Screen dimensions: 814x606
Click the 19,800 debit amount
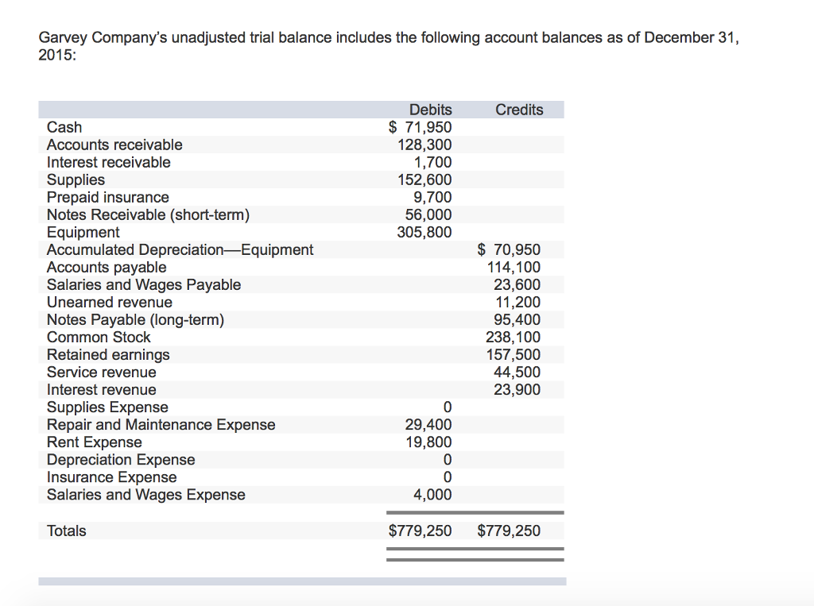[428, 442]
